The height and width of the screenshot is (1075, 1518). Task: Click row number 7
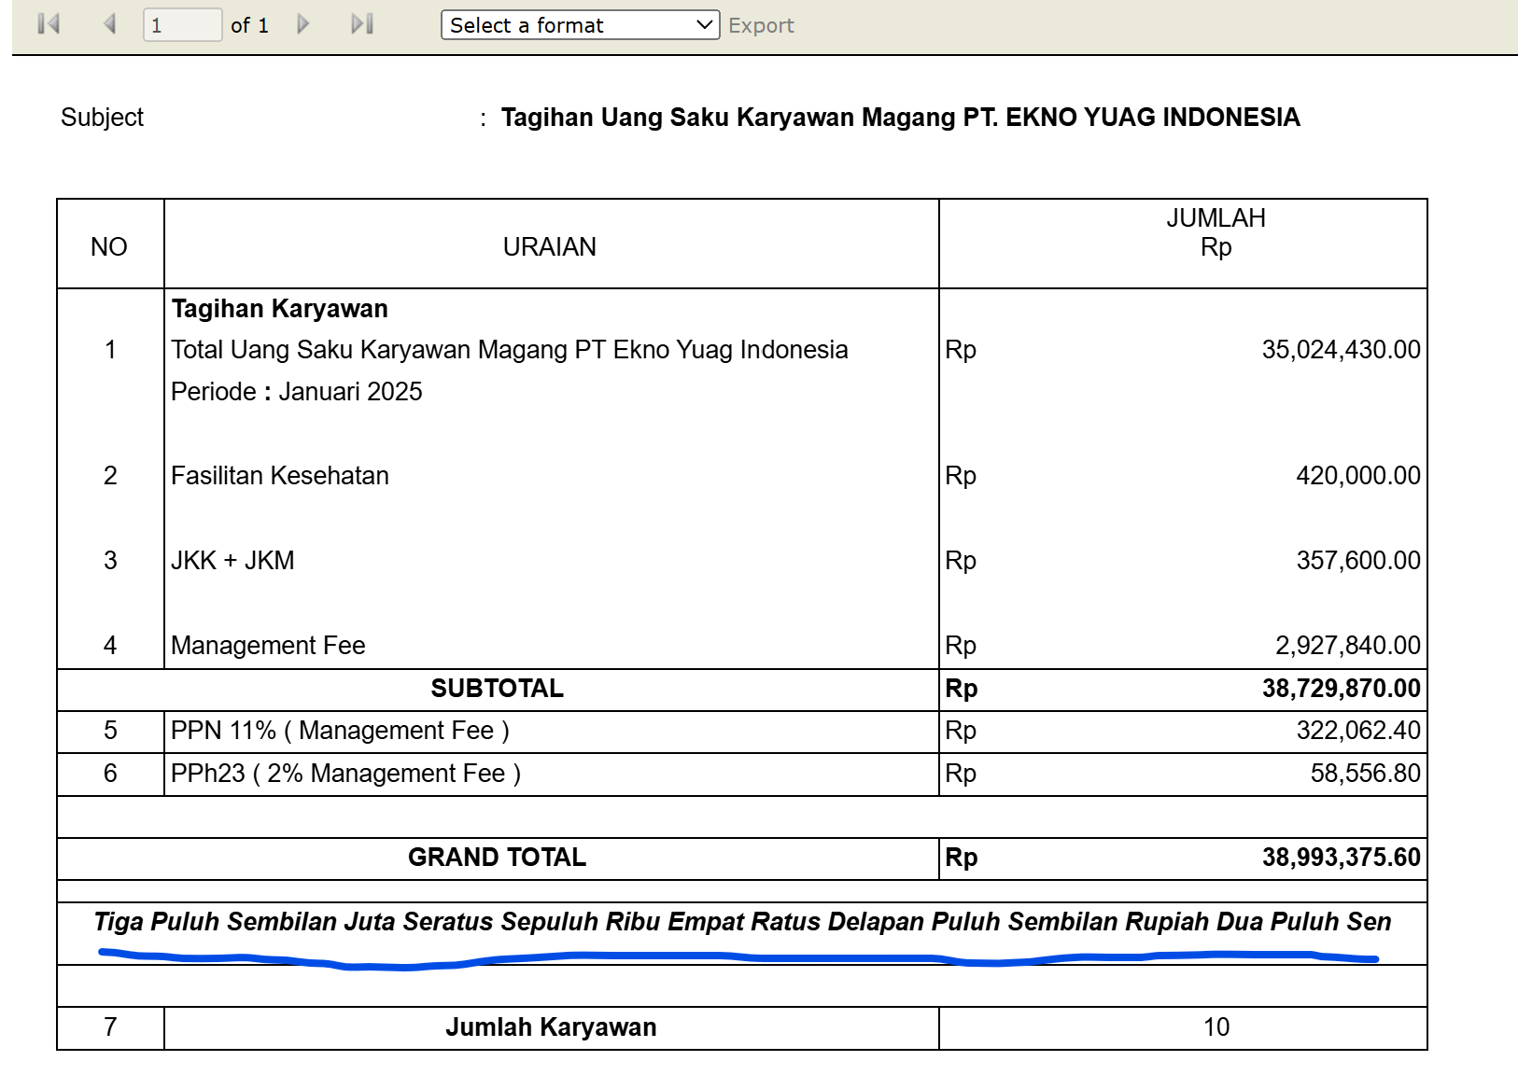(x=110, y=1027)
